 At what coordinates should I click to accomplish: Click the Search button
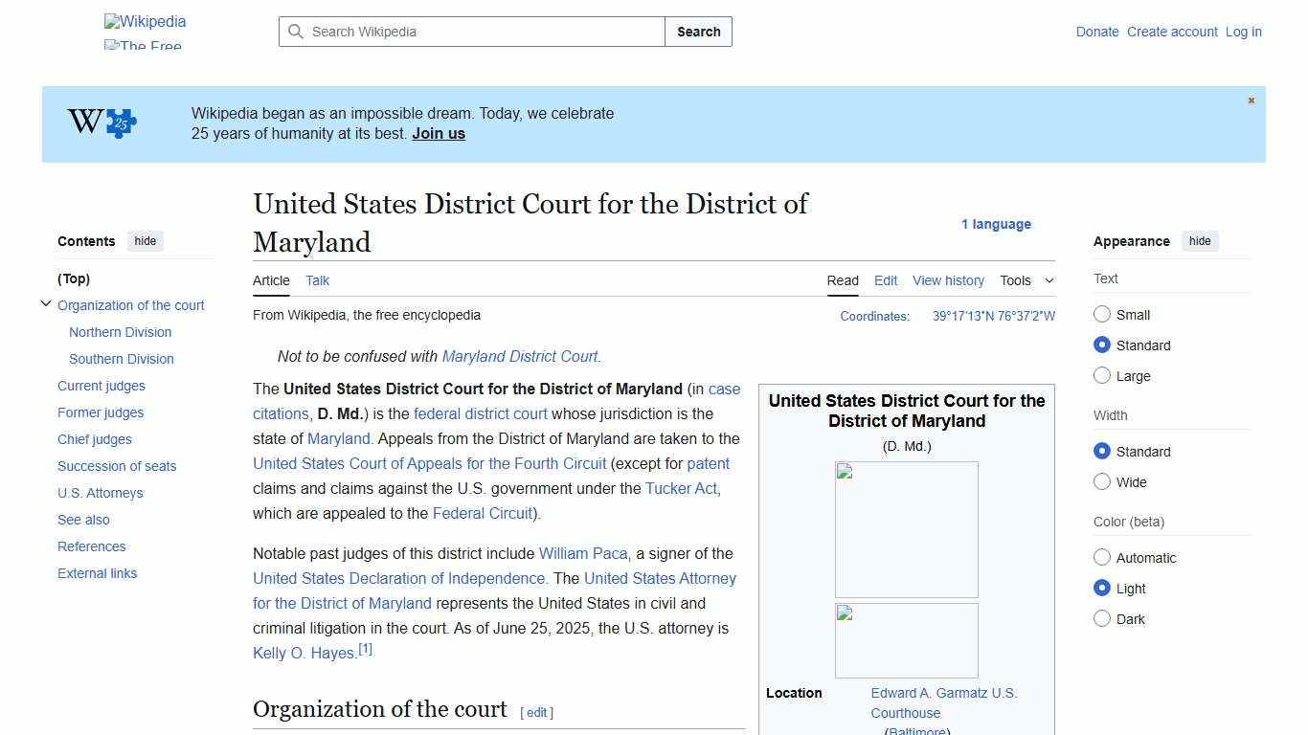pyautogui.click(x=698, y=32)
